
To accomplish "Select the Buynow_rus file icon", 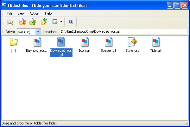I will click(37, 42).
